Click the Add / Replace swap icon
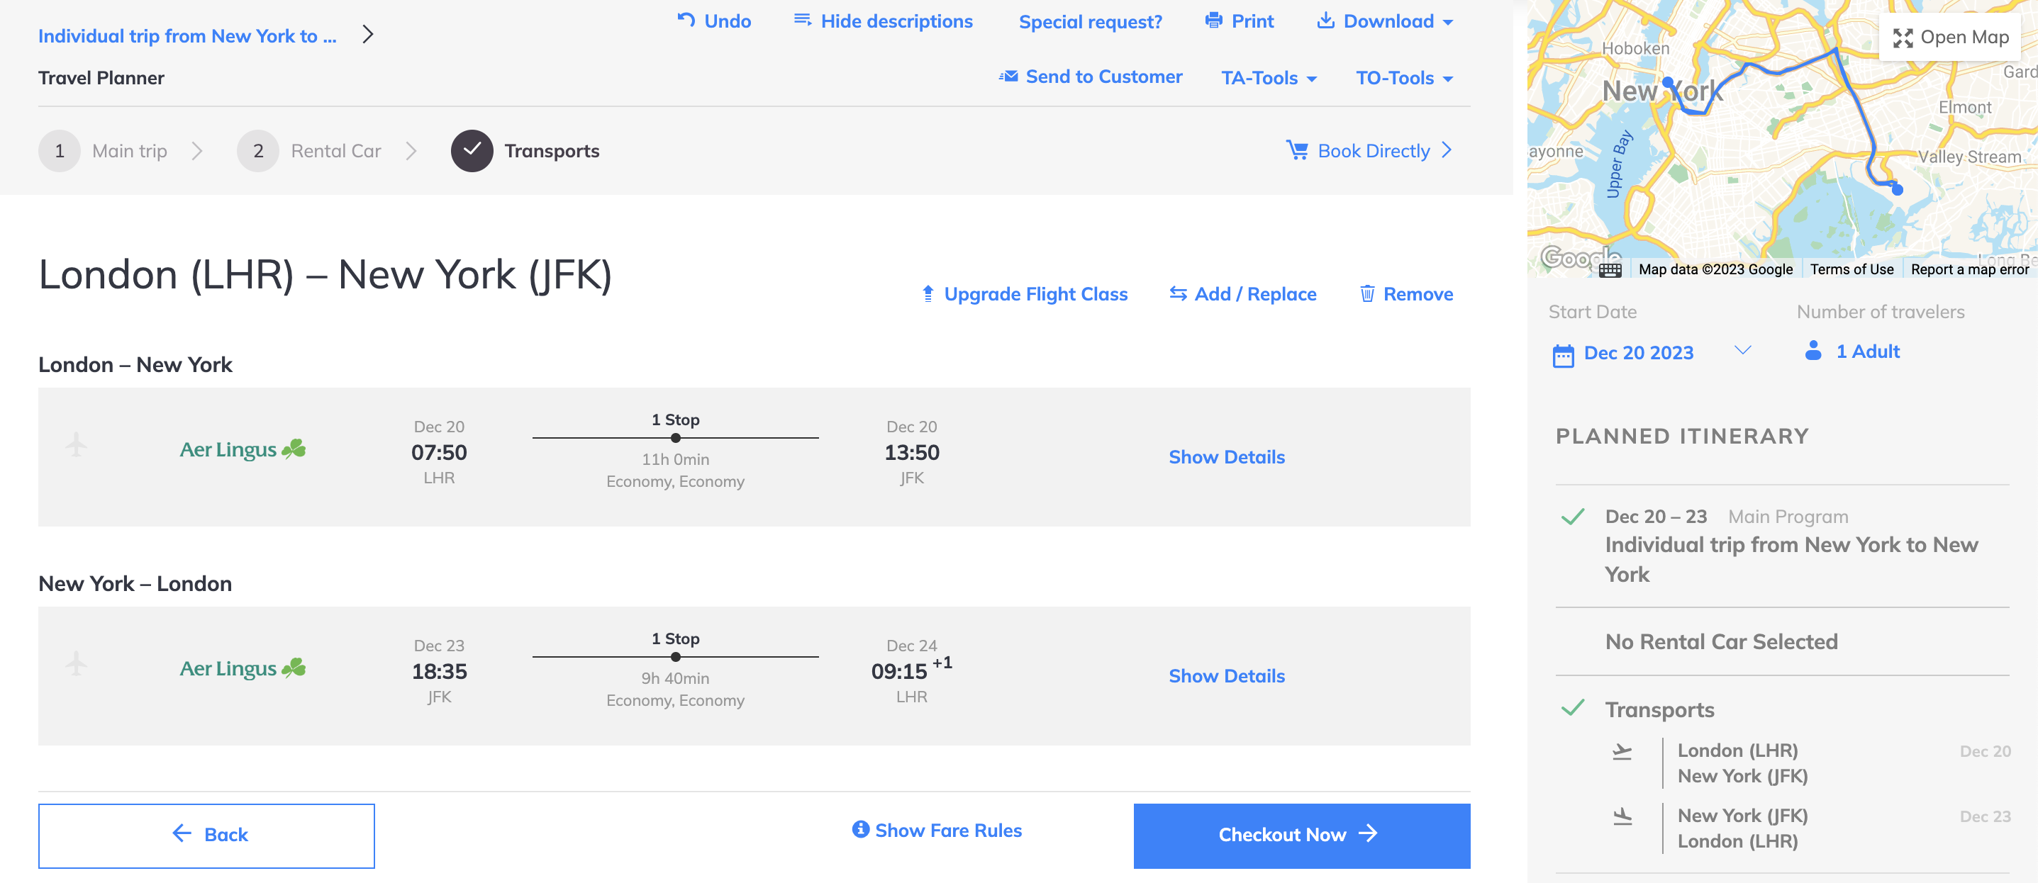Viewport: 2038px width, 883px height. [1178, 293]
